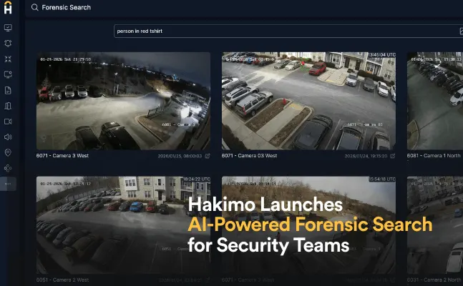463x286 pixels.
Task: Click the "6071 - Camera 3 West" label under the snowy night thumbnail
Action: tap(62, 156)
